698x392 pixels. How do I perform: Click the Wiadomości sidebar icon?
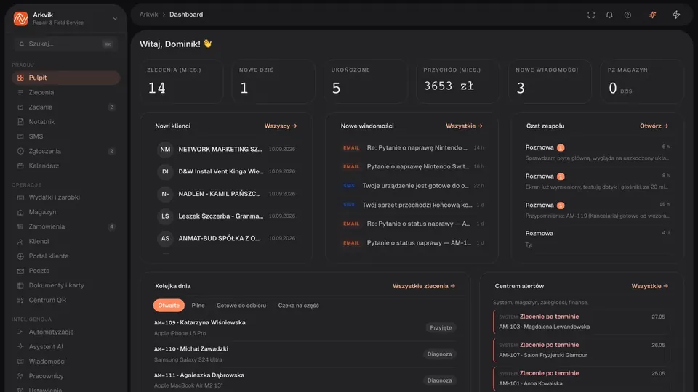tap(20, 362)
